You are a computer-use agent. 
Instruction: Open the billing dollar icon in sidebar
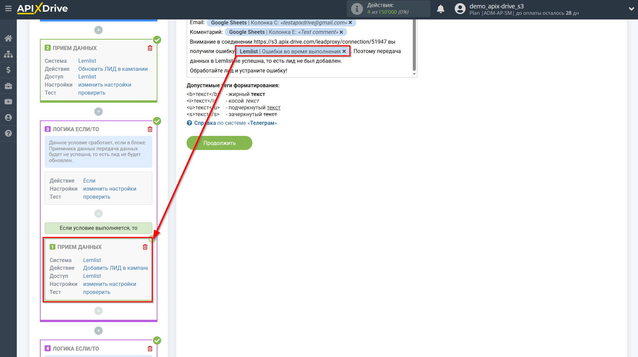coord(8,70)
